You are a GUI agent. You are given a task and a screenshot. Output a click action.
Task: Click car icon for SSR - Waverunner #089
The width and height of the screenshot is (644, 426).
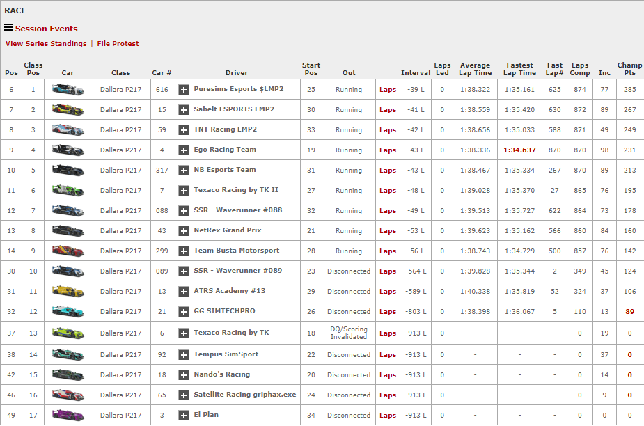click(x=68, y=271)
